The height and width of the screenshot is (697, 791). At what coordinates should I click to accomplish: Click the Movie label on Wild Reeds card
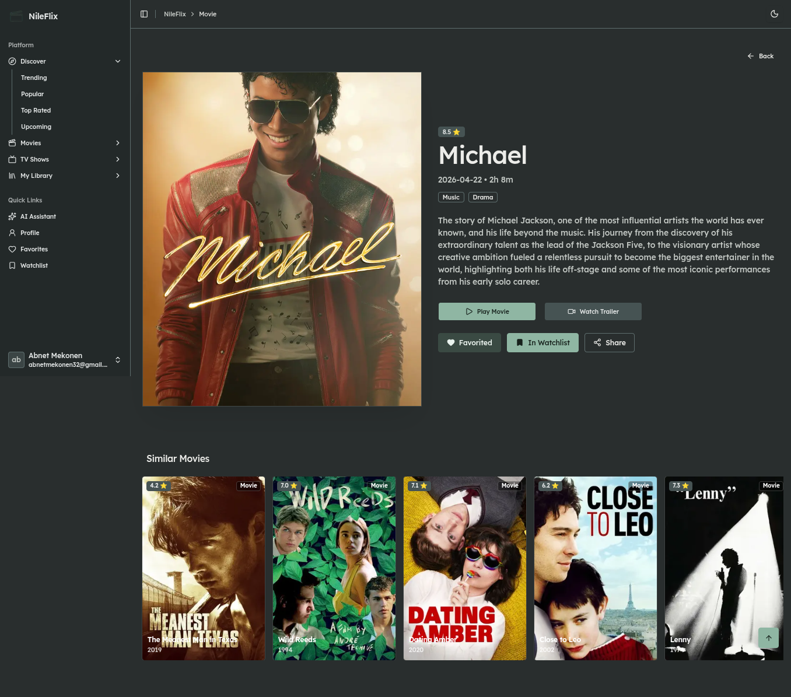(x=379, y=485)
